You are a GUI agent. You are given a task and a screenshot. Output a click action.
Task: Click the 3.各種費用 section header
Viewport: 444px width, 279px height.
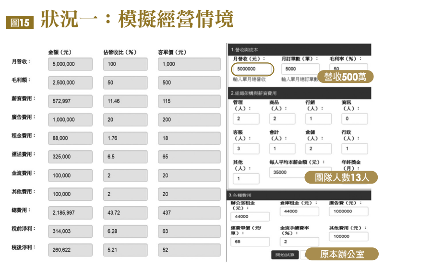point(300,195)
